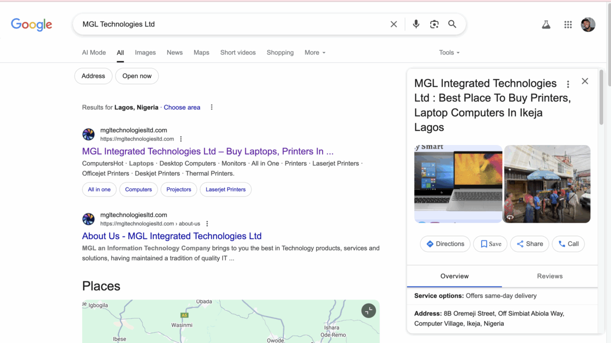The height and width of the screenshot is (343, 611).
Task: Collapse the Places map with round button
Action: (369, 311)
